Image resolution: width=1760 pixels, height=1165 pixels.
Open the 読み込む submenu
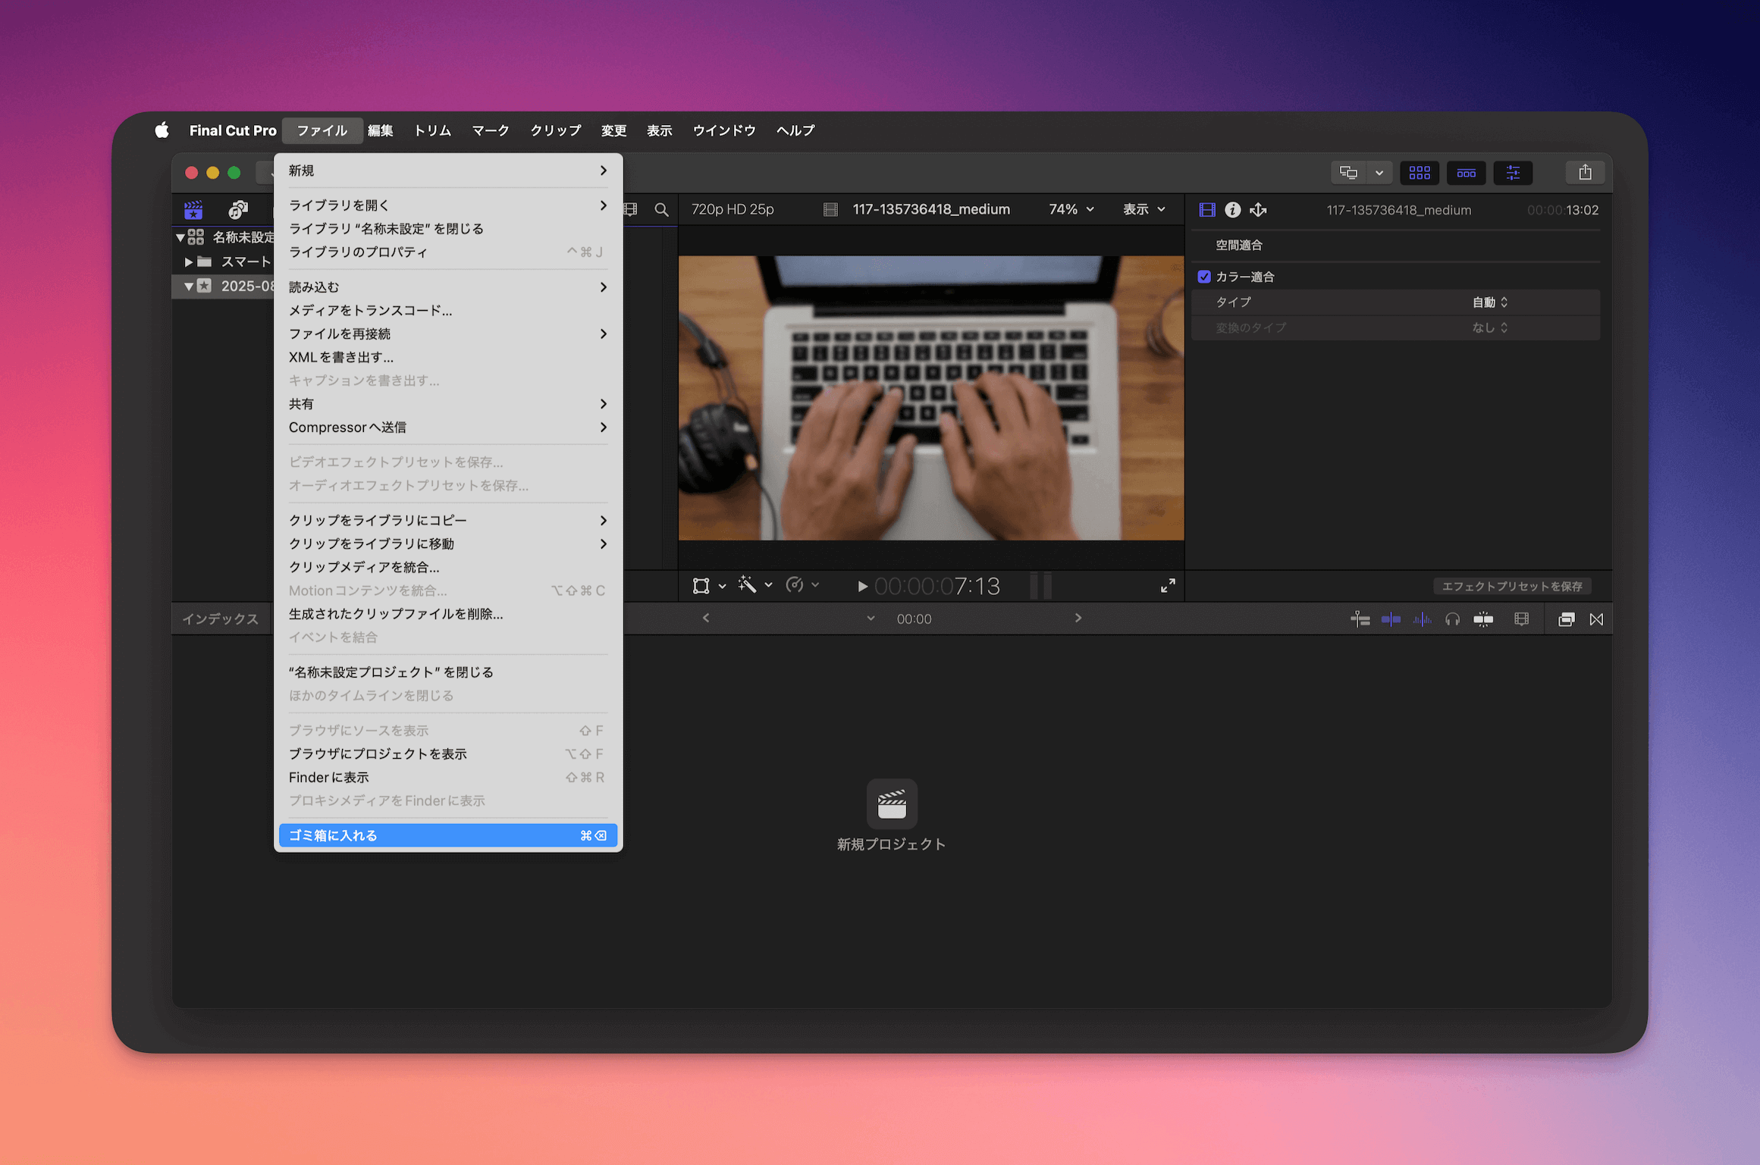tap(448, 287)
